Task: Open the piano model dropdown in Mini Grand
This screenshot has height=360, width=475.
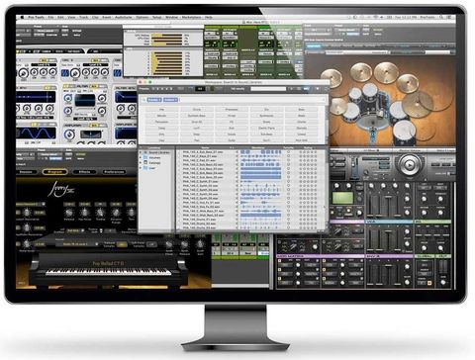Action: [x=77, y=244]
